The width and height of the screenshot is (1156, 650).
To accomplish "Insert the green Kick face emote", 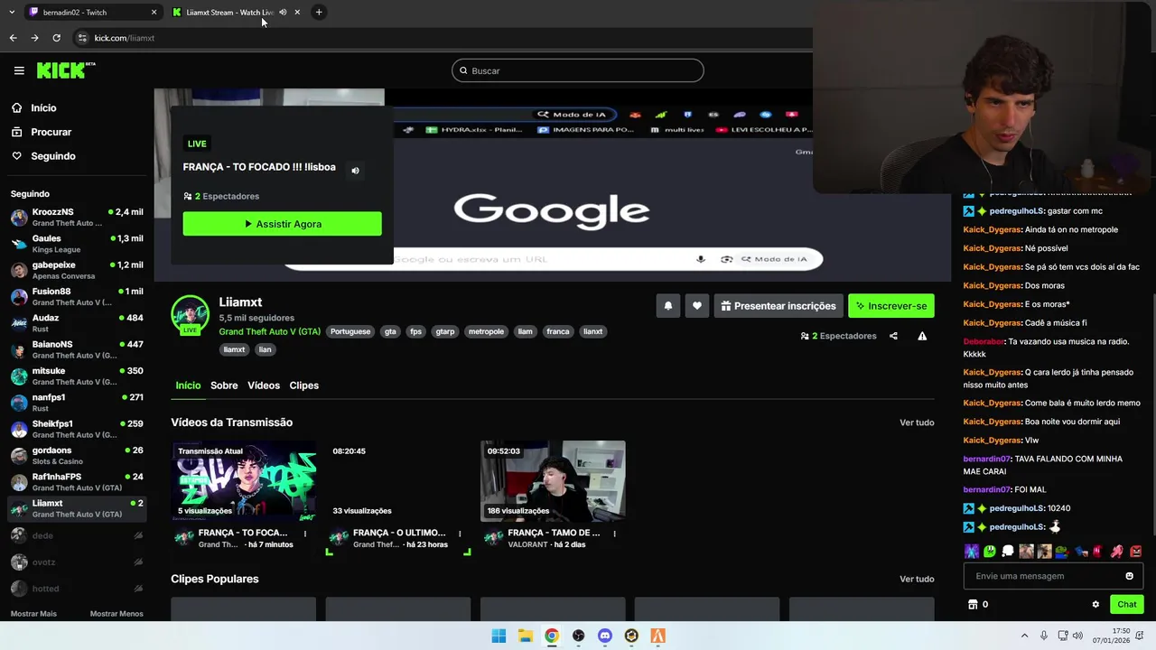I will 990,552.
